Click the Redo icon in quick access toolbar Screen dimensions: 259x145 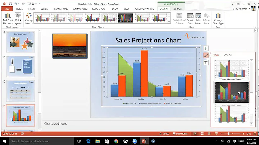23,4
